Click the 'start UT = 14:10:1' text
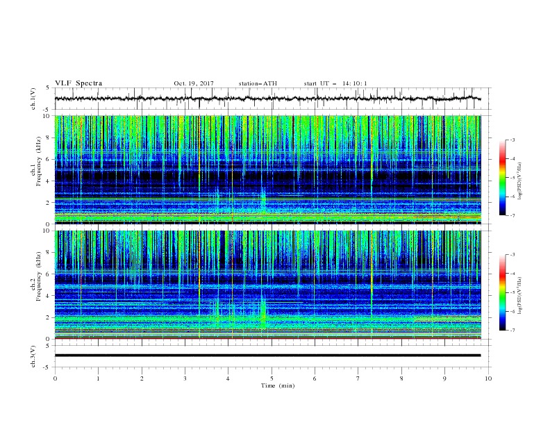The width and height of the screenshot is (550, 425). point(335,83)
